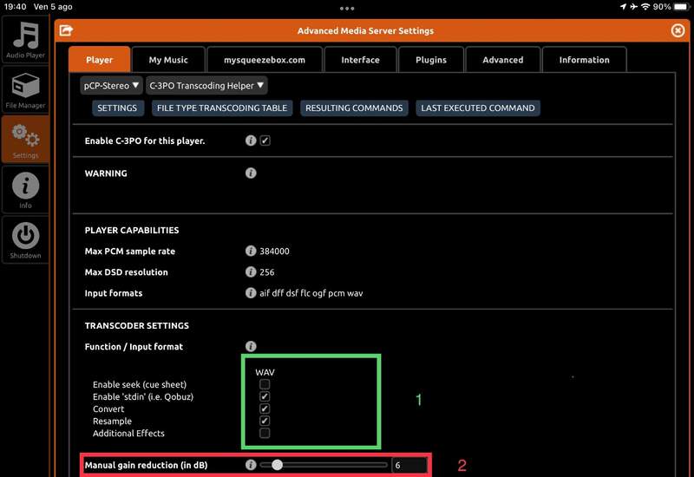Click the Settings gears sidebar icon

click(x=25, y=139)
